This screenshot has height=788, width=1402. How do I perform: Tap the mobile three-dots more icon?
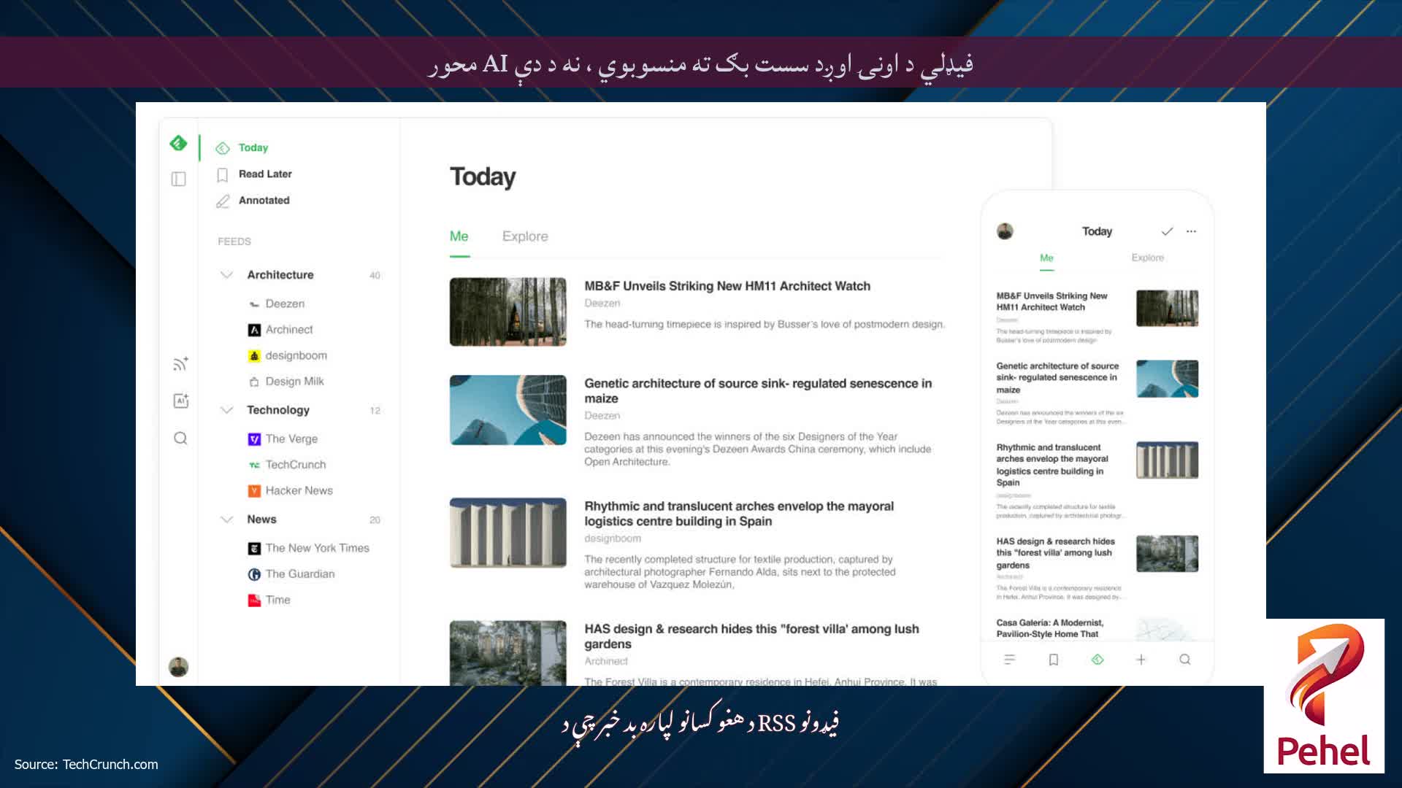click(x=1191, y=231)
